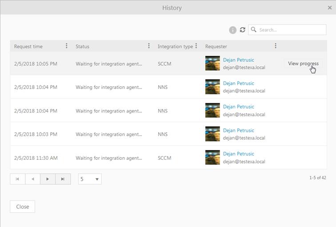Open Dejan Petrusic link in first row
The height and width of the screenshot is (227, 336).
pyautogui.click(x=238, y=60)
